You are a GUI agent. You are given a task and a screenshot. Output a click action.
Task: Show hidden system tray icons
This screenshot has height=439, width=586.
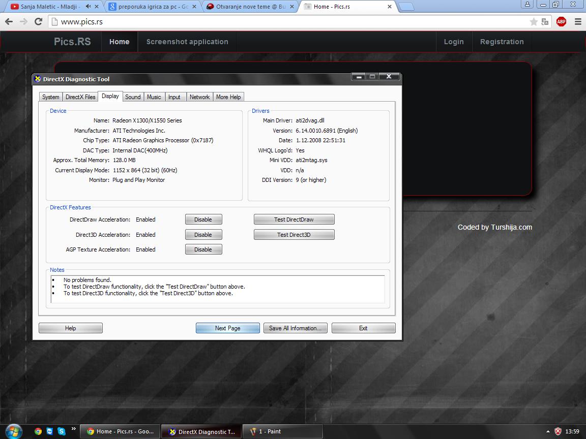pyautogui.click(x=548, y=431)
